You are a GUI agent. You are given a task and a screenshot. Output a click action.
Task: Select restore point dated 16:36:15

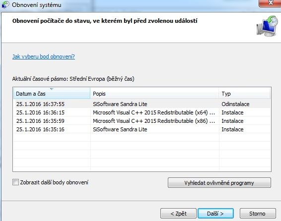click(x=40, y=112)
